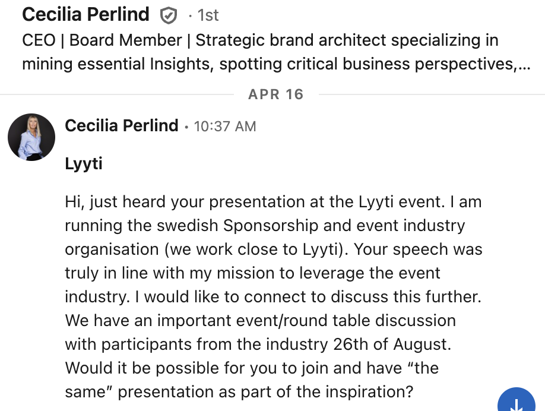Viewport: 545px width, 411px height.
Task: Click the CEO | Board Member headline text
Action: 102,40
